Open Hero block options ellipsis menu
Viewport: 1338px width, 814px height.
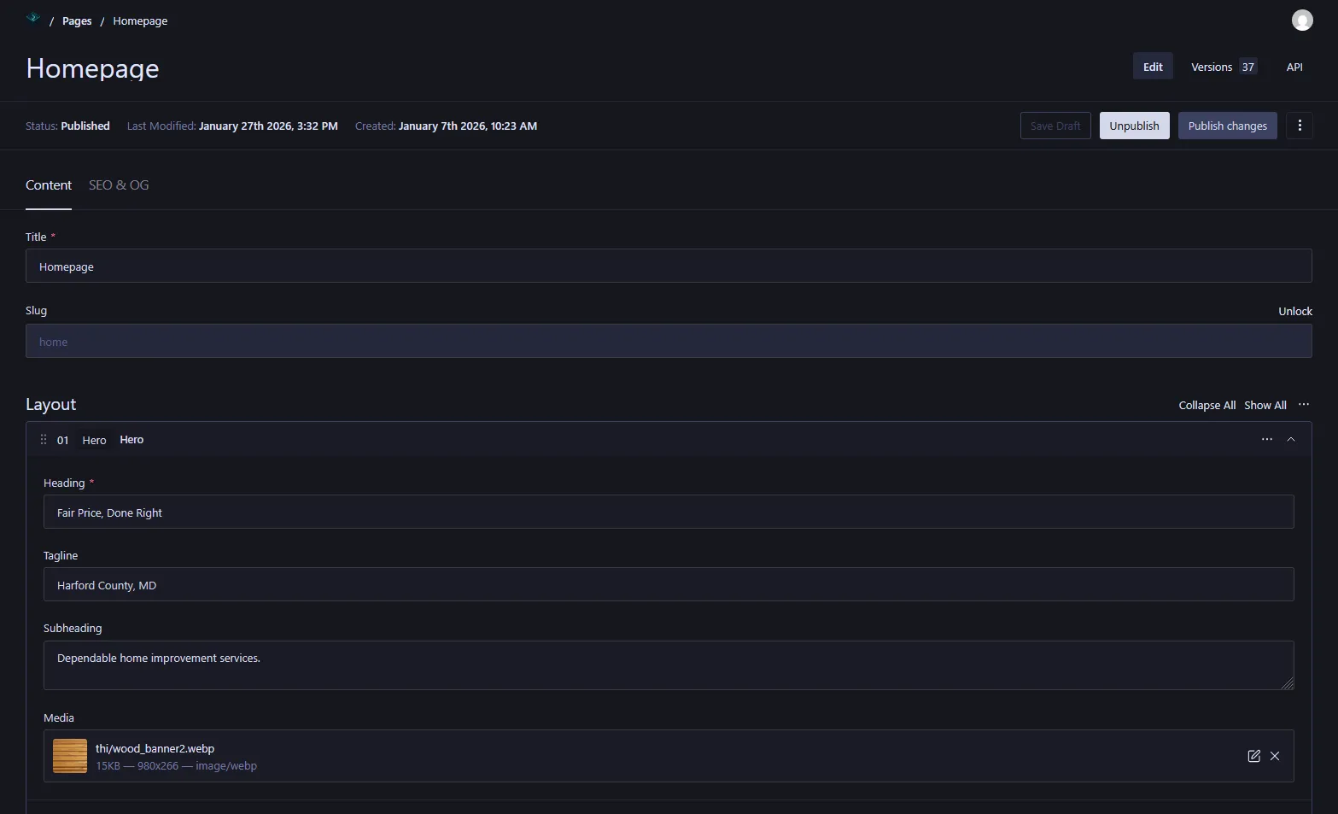coord(1266,440)
